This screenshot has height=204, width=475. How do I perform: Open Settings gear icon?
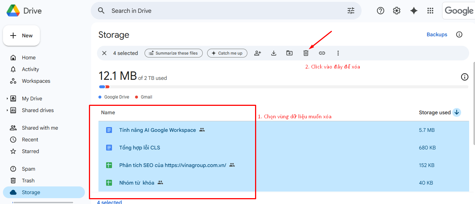tap(397, 11)
